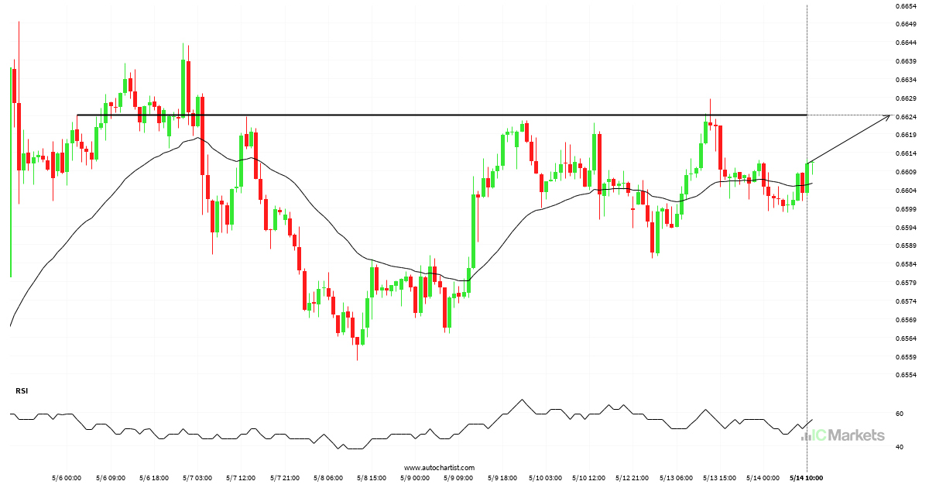Screen dimensions: 929x488
Task: Select the 0.6634 price axis label
Action: (906, 80)
